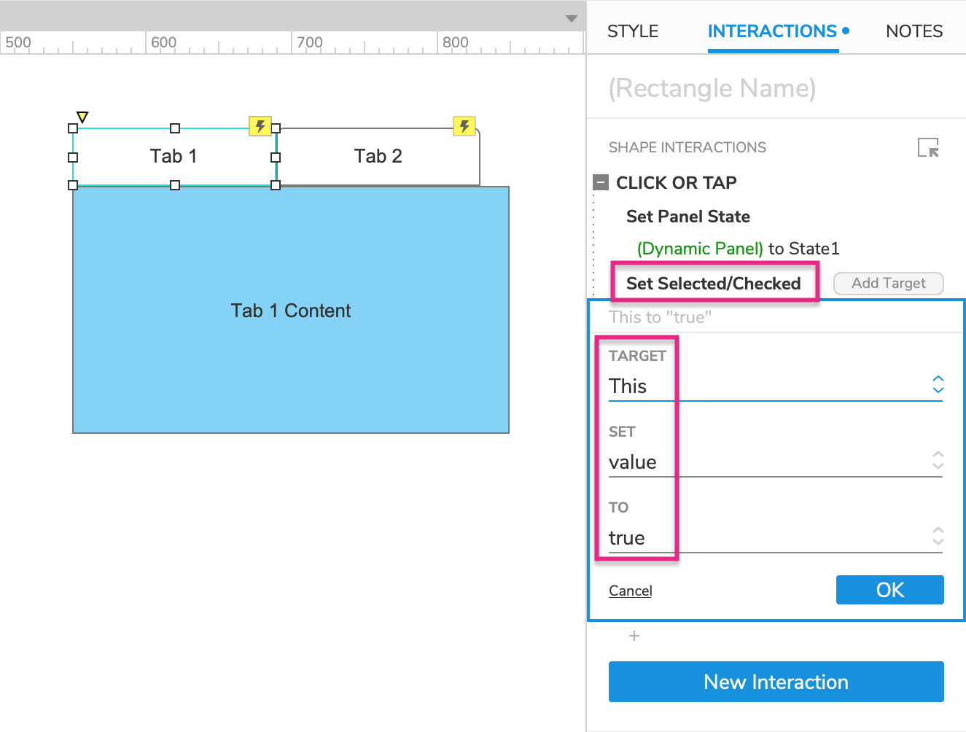The image size is (966, 732).
Task: Click the lightning interaction badge on Tab 1
Action: pyautogui.click(x=260, y=126)
